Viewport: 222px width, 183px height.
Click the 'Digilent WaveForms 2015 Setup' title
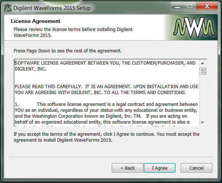[52, 8]
